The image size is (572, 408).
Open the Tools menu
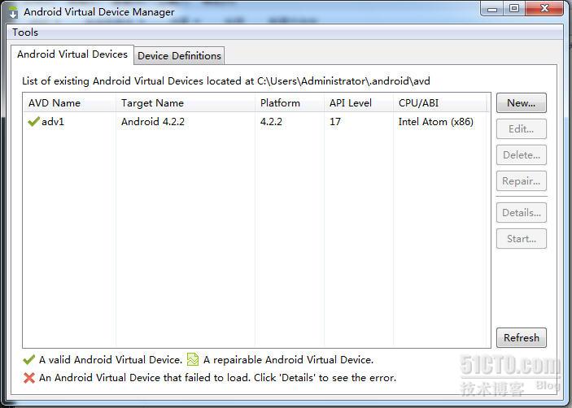(x=24, y=33)
